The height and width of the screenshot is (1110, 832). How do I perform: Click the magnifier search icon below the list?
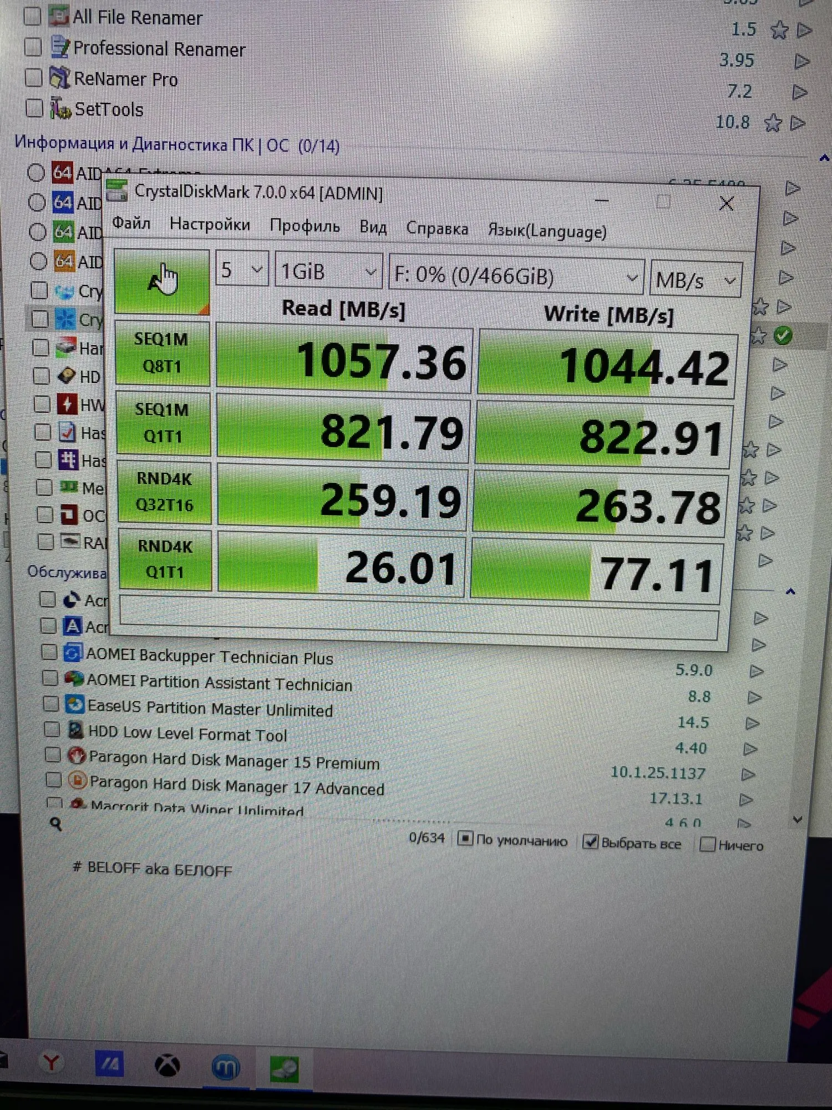55,824
